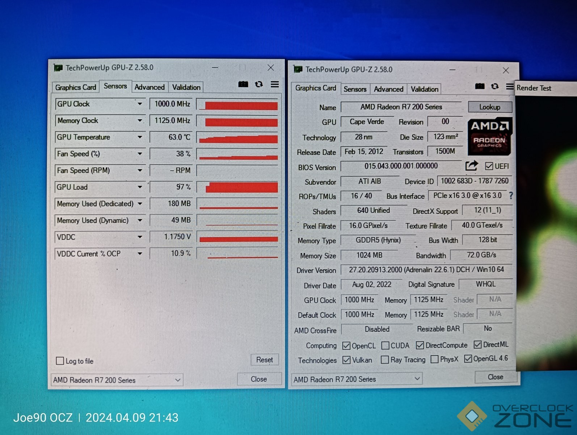Toggle the CUDA checkbox
The height and width of the screenshot is (435, 577).
pyautogui.click(x=385, y=345)
